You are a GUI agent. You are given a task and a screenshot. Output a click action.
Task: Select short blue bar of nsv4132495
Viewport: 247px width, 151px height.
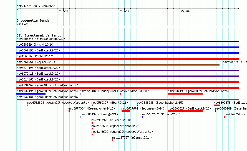coord(31,94)
